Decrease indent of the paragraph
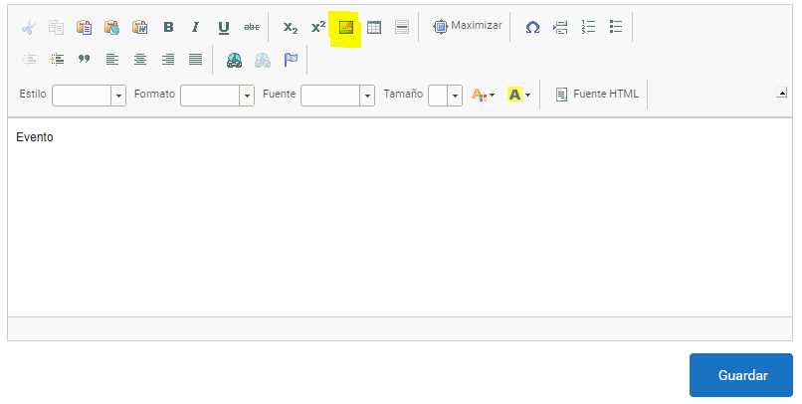Image resolution: width=802 pixels, height=404 pixels. click(x=29, y=60)
